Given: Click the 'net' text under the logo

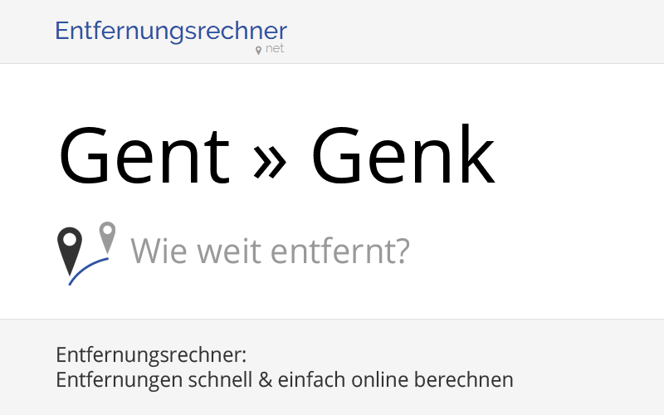Looking at the screenshot, I should click(275, 49).
